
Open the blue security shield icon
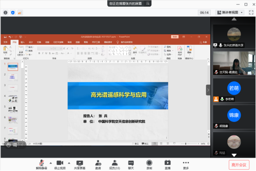tap(13, 12)
